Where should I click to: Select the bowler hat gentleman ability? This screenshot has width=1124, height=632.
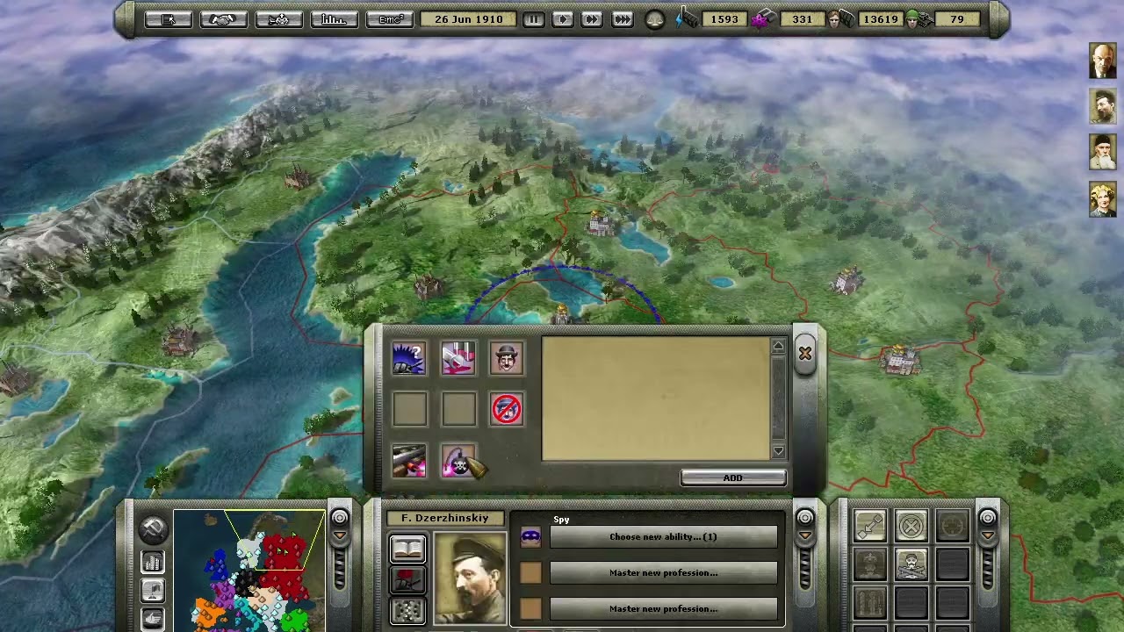pos(507,358)
